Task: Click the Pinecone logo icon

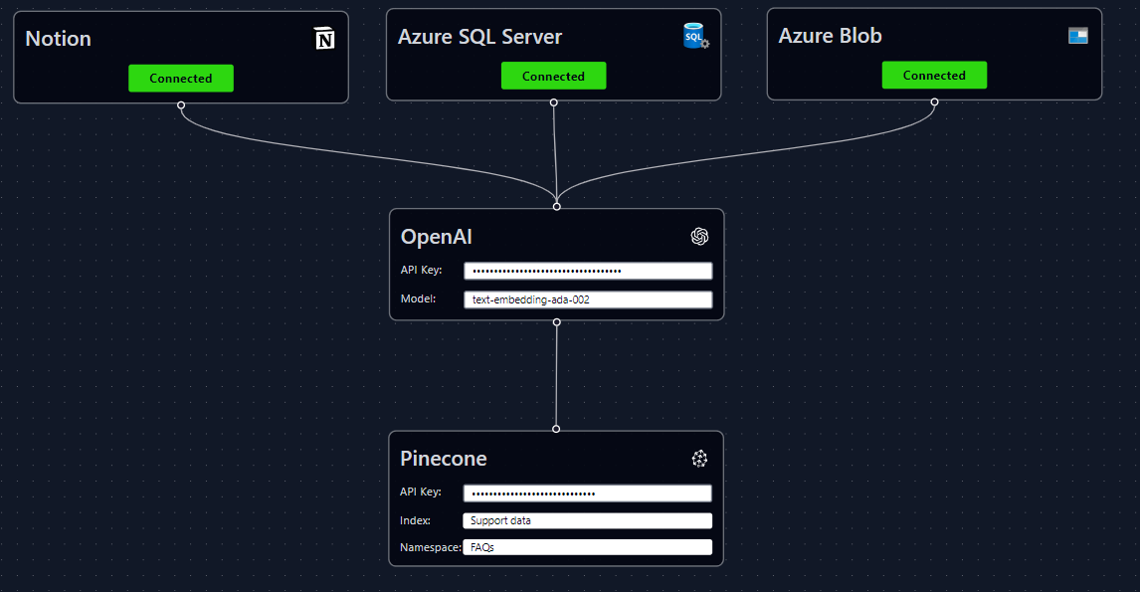Action: click(x=698, y=459)
